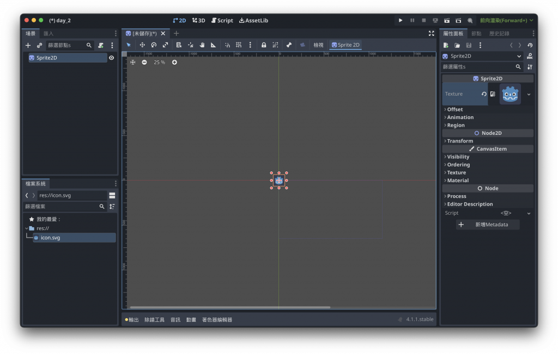Select the Select Mode arrow tool
558x354 pixels.
click(129, 45)
